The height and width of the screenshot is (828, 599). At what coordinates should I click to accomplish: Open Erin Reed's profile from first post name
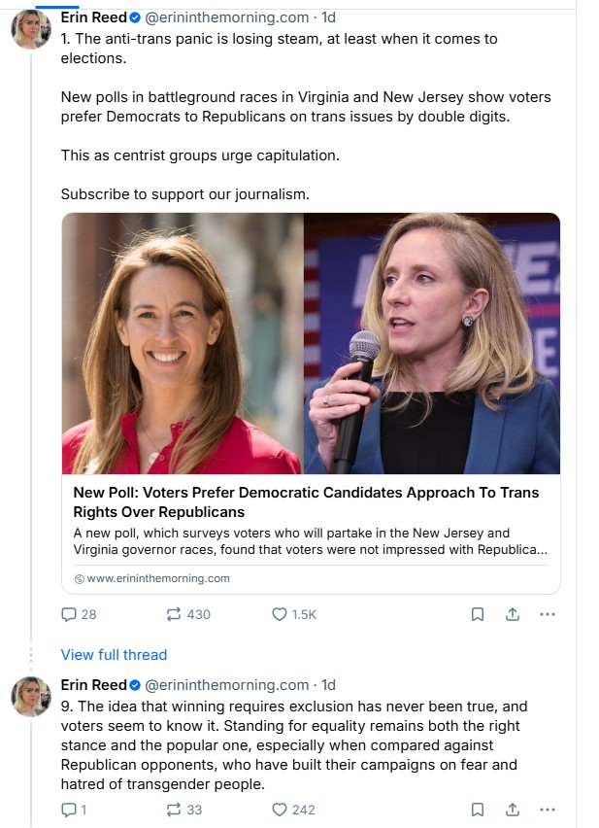point(93,17)
